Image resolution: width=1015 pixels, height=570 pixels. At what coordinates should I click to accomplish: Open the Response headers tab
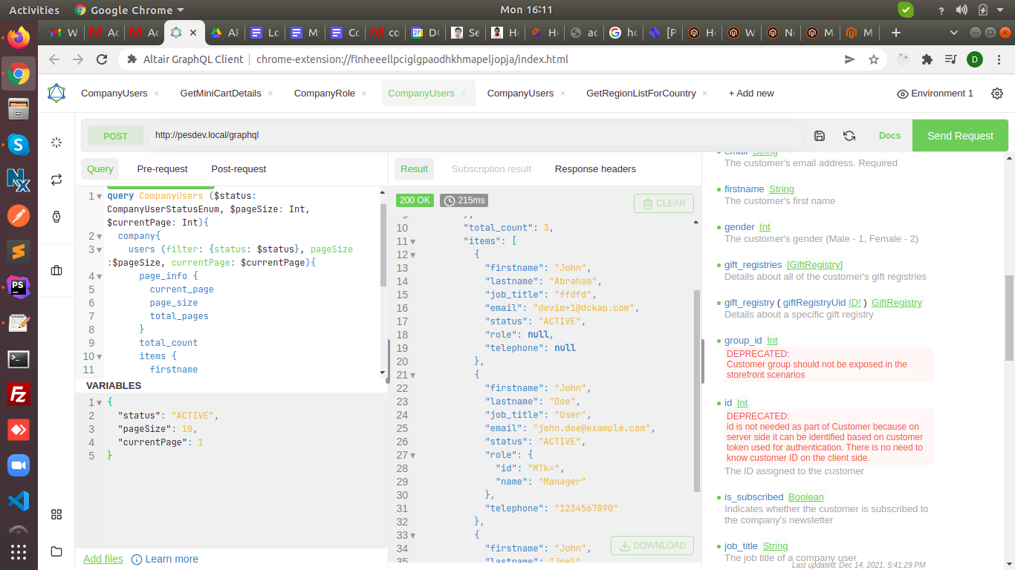pyautogui.click(x=595, y=169)
